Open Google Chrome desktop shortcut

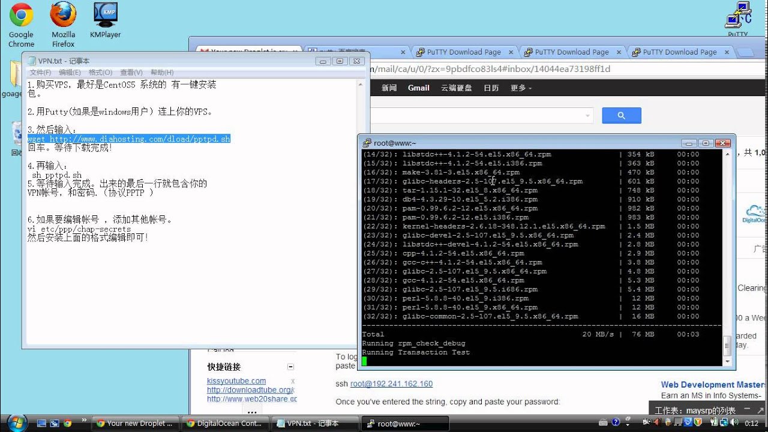pyautogui.click(x=21, y=25)
